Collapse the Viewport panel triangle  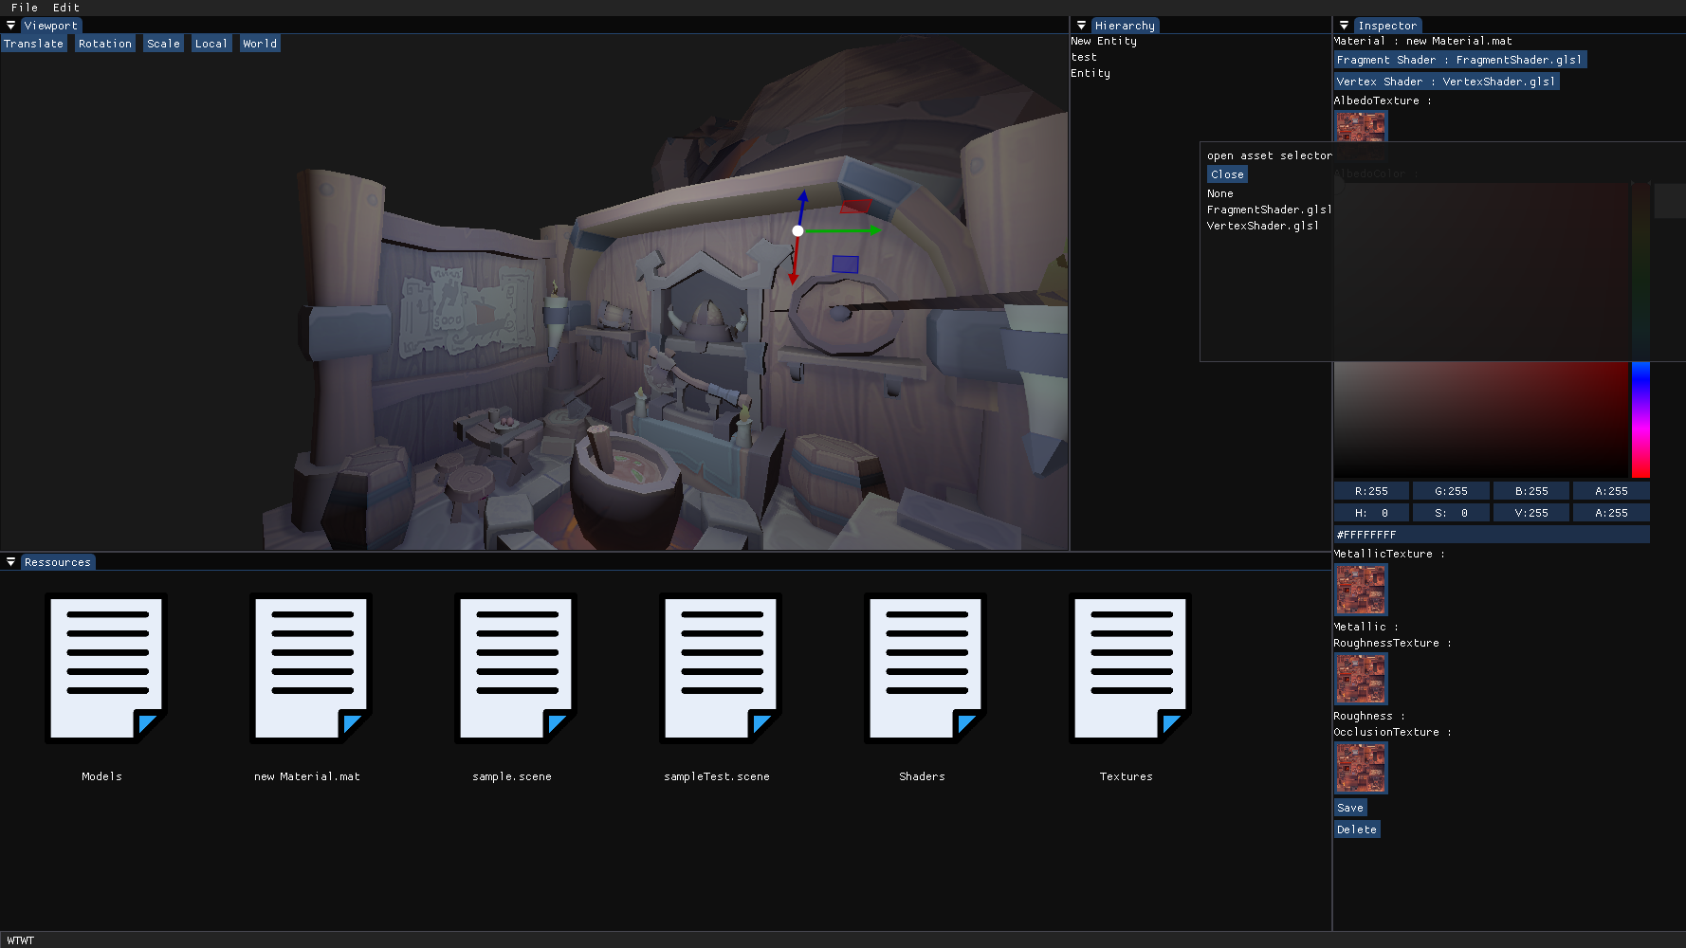click(x=10, y=26)
